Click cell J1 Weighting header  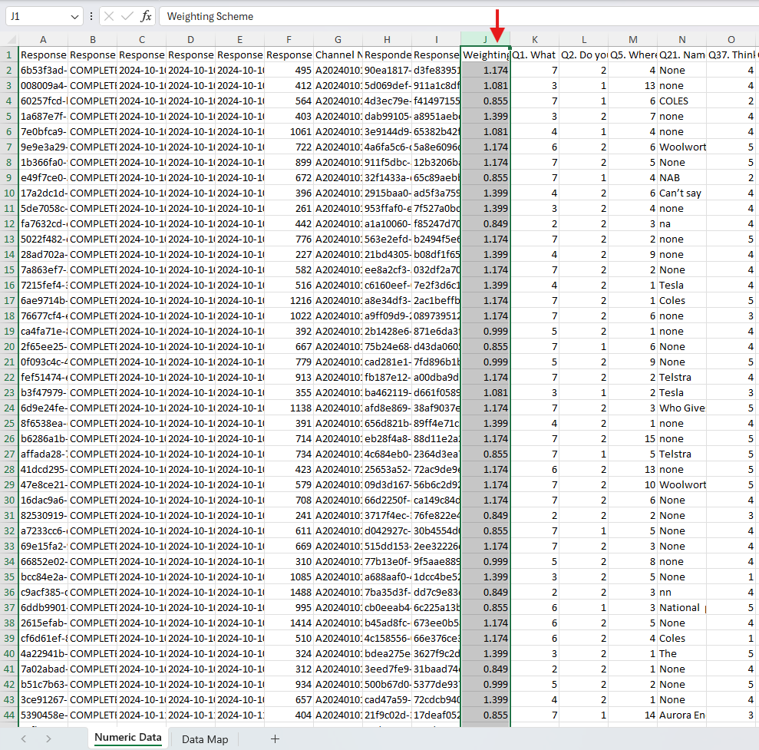pyautogui.click(x=486, y=55)
